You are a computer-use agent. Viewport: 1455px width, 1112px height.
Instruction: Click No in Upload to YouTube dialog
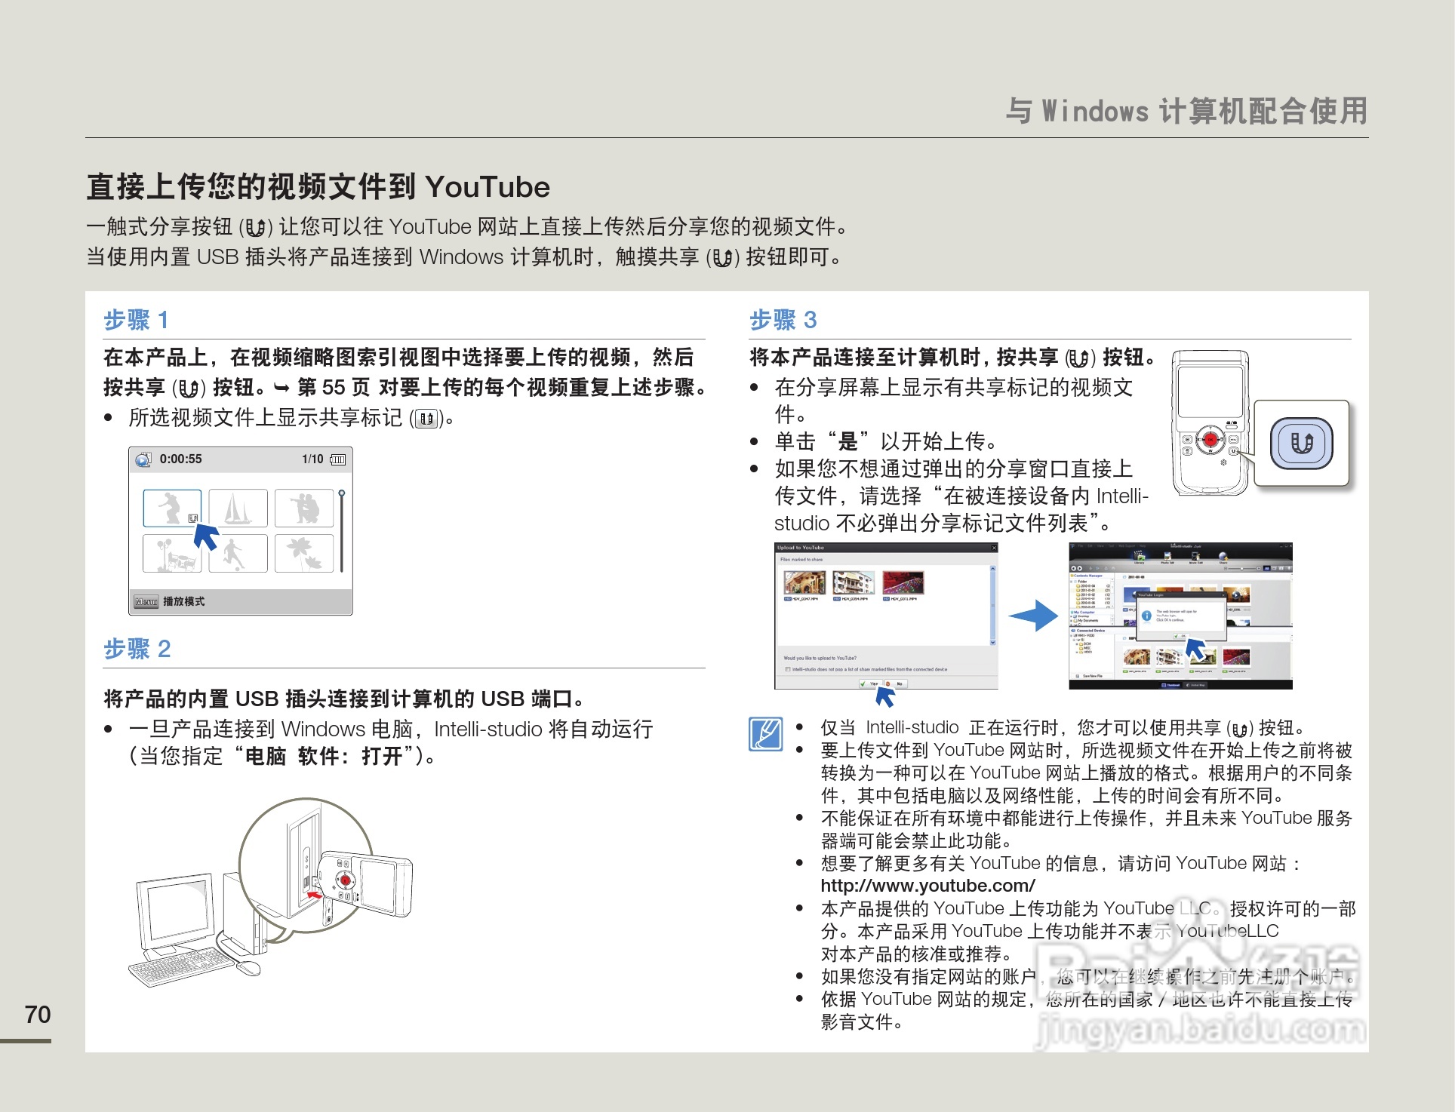[x=896, y=683]
